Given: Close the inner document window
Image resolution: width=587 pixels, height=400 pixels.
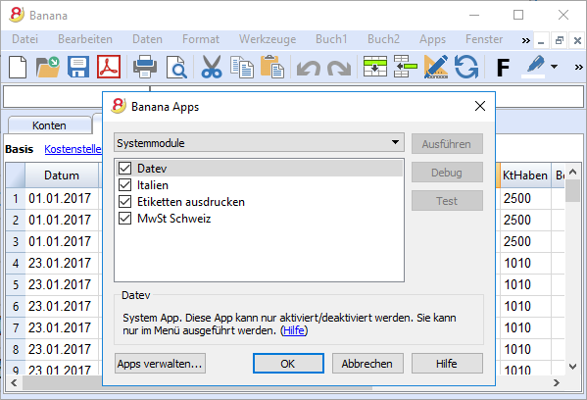Looking at the screenshot, I should pos(577,40).
